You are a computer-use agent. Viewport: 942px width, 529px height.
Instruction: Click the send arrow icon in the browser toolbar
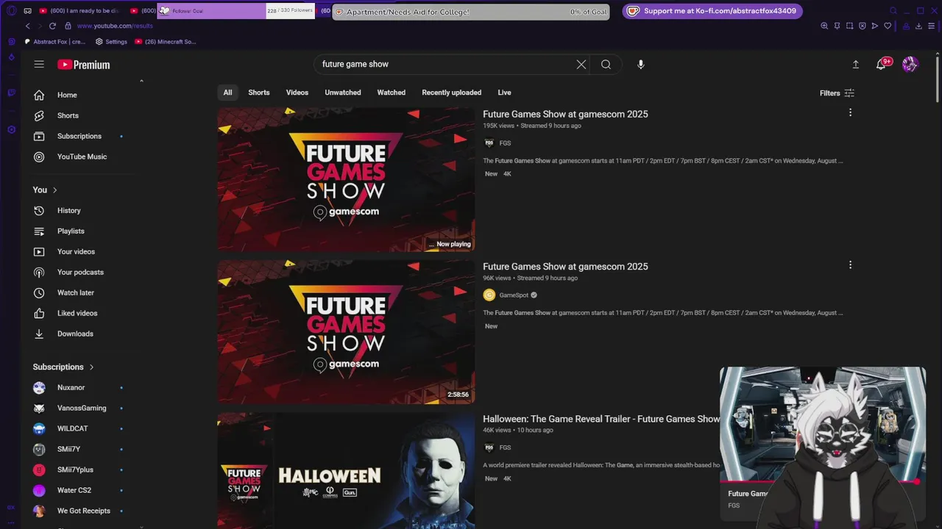[874, 26]
